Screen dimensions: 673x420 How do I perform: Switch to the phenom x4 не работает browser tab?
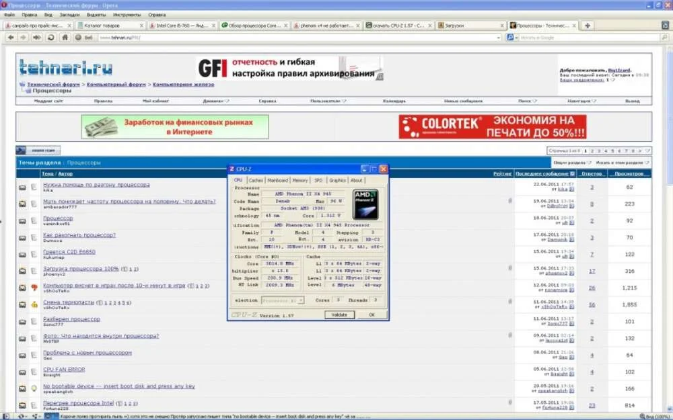point(326,26)
